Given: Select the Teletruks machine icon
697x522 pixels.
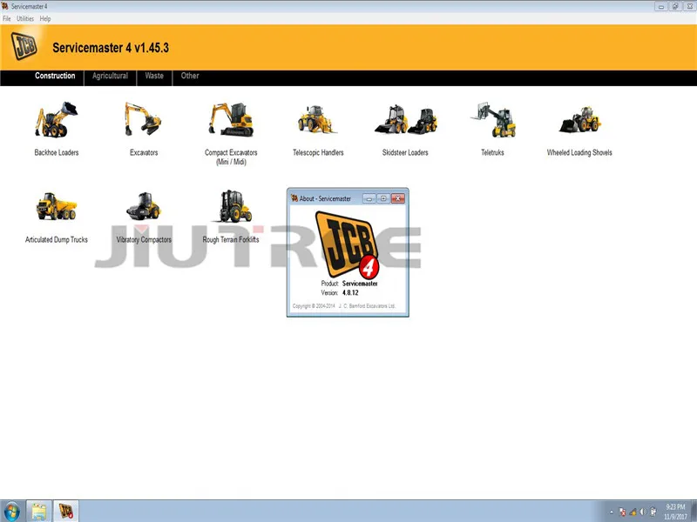Looking at the screenshot, I should point(493,119).
